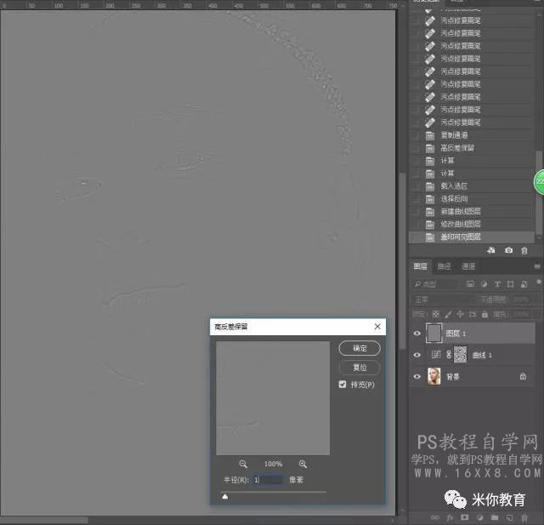This screenshot has width=544, height=525.
Task: Open the blend mode 正常 dropdown
Action: 442,300
